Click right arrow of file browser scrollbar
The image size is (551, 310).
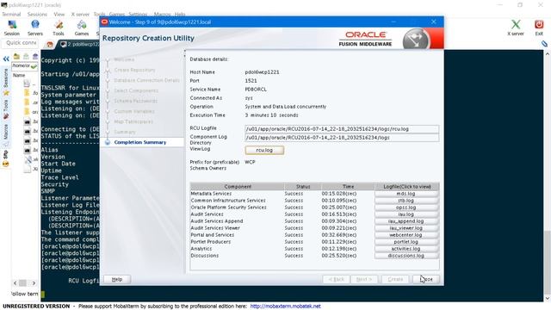point(34,283)
